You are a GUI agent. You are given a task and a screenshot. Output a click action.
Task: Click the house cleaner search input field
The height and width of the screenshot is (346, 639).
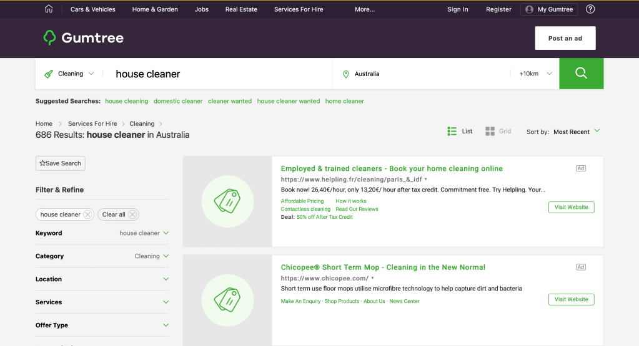coord(219,74)
